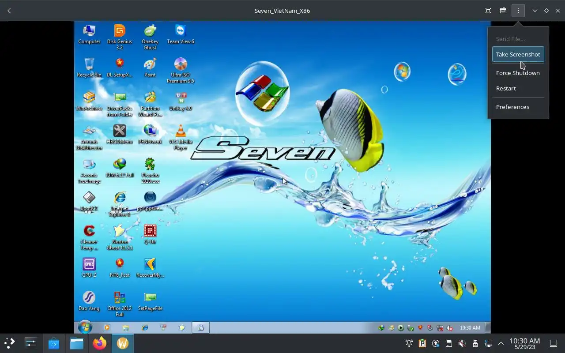The image size is (565, 353).
Task: Select the Office 2012 Full icon
Action: point(120,305)
